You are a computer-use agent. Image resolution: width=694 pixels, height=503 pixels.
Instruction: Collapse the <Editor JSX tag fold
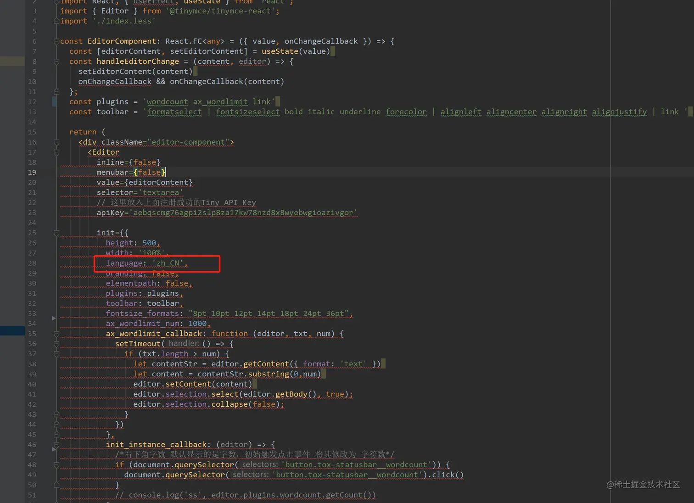[x=56, y=152]
